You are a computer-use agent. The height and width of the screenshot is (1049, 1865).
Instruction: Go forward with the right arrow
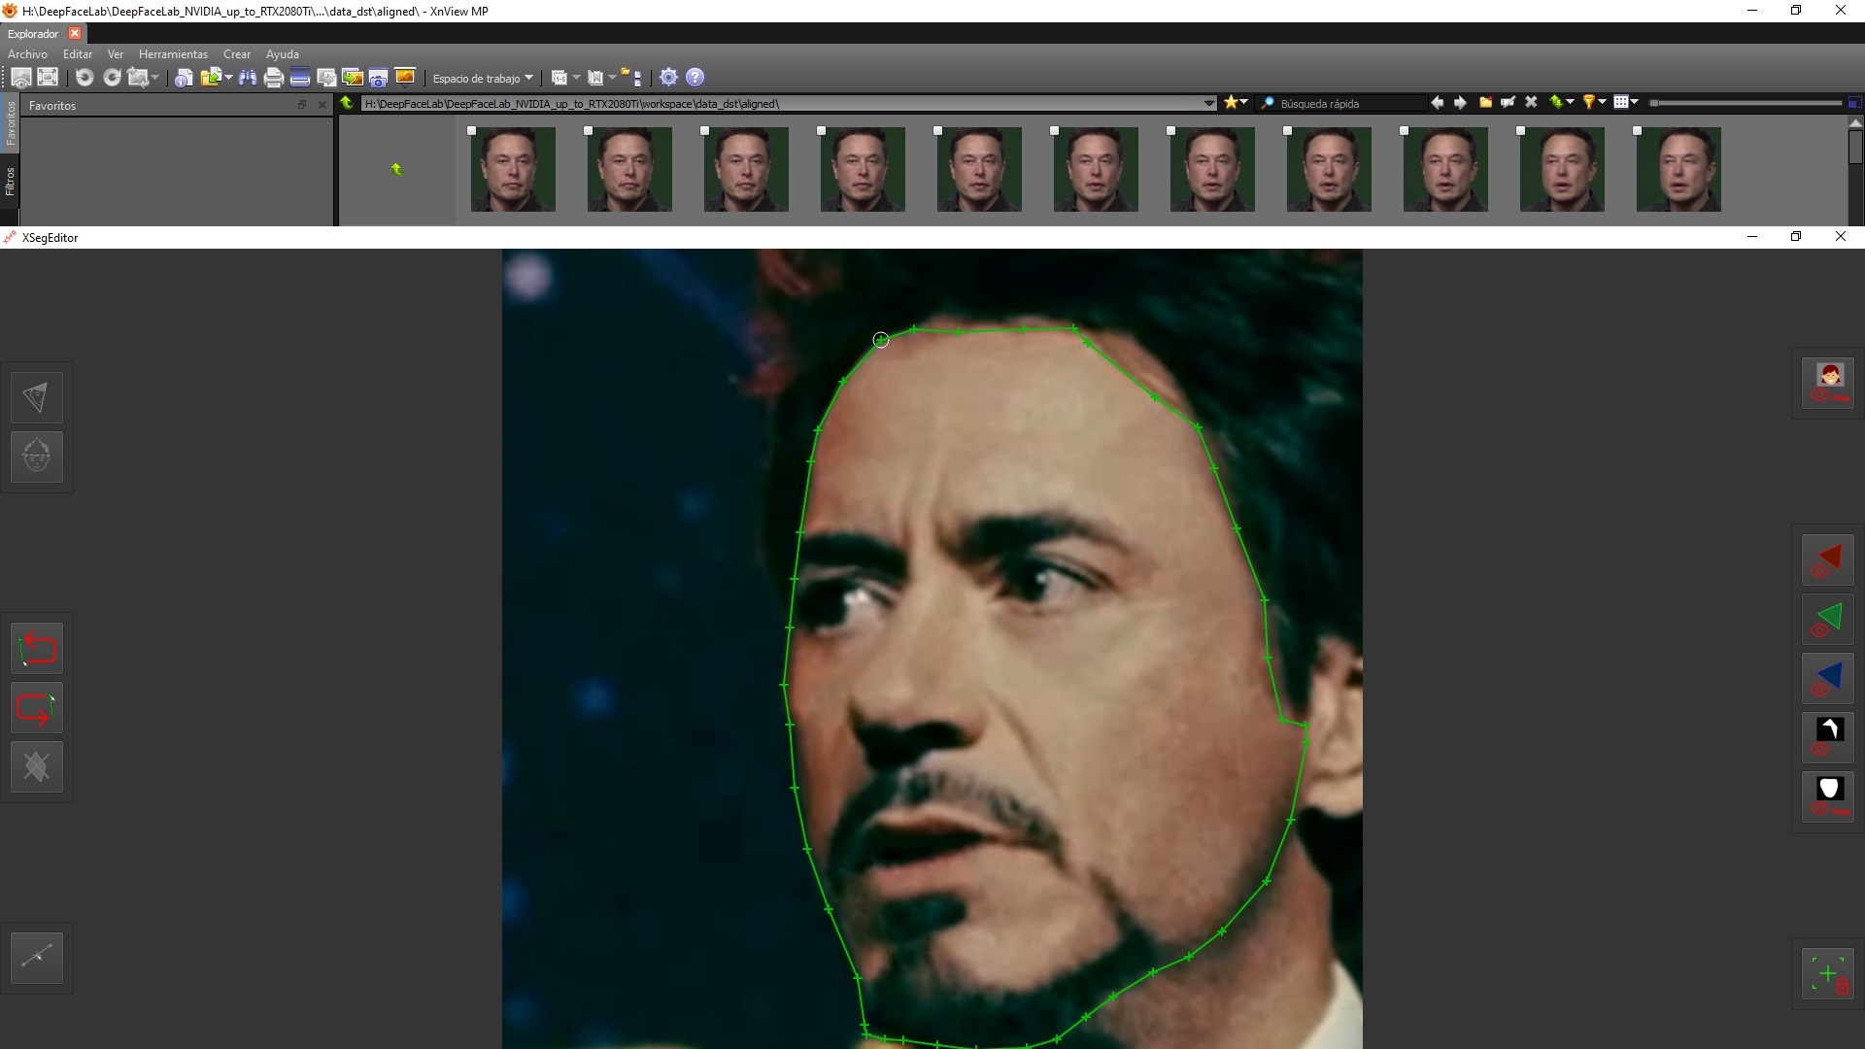click(1460, 103)
